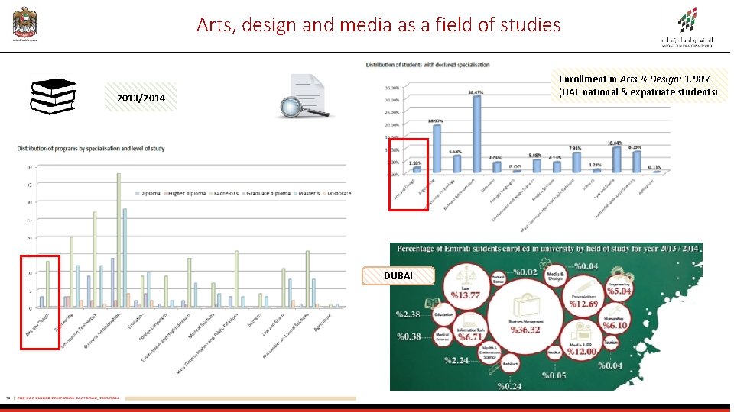Click the 0.13% data label
This screenshot has width=734, height=412.
tap(655, 167)
